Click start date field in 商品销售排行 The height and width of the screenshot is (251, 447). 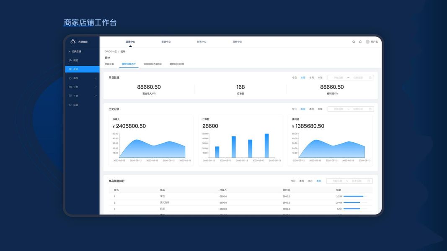click(337, 181)
